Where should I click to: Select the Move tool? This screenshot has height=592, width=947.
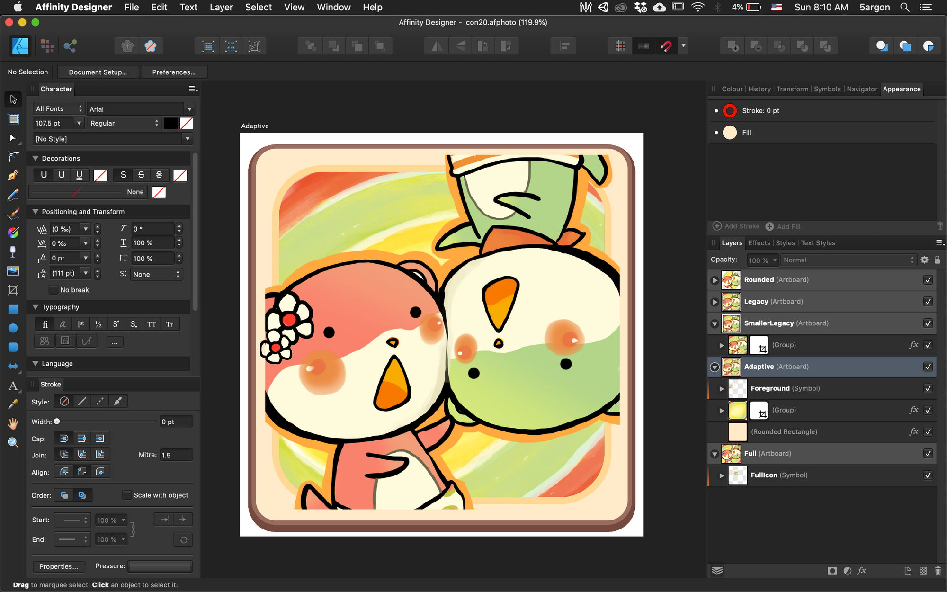coord(13,99)
